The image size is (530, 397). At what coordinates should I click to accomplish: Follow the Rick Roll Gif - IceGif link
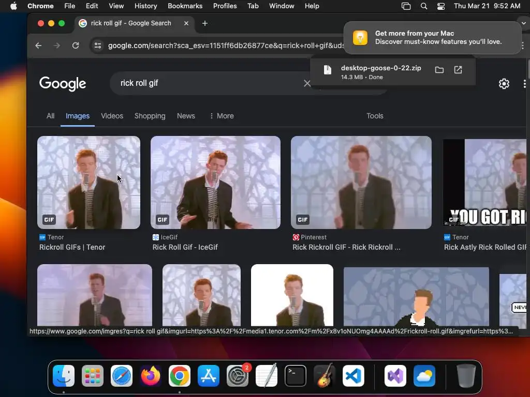pos(185,247)
